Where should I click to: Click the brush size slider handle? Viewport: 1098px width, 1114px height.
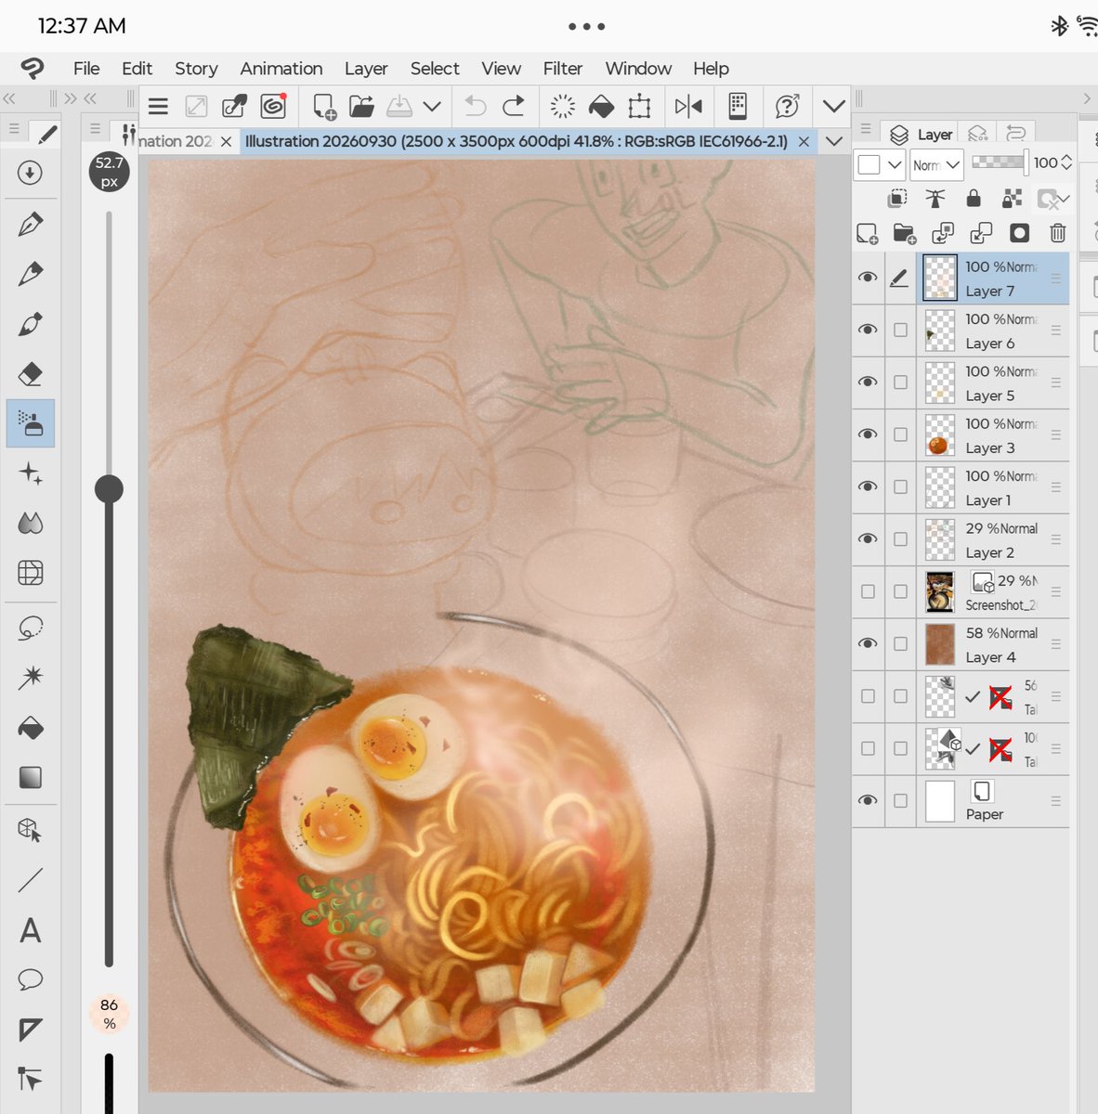[x=110, y=489]
